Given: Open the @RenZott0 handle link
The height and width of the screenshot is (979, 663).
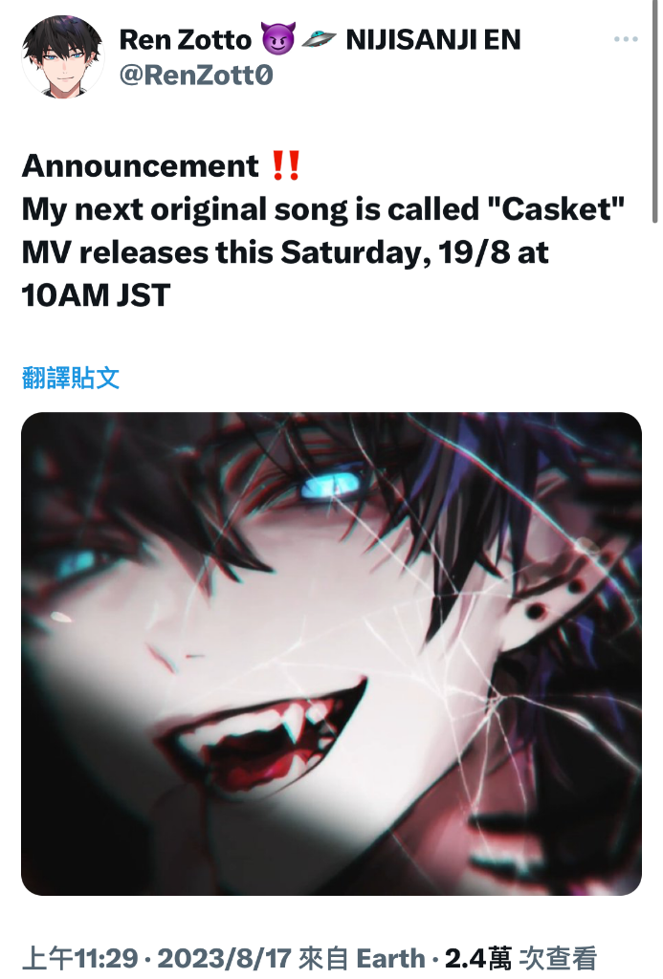Looking at the screenshot, I should (x=196, y=75).
